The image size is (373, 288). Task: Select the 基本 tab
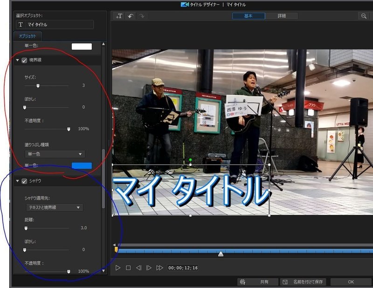point(249,15)
